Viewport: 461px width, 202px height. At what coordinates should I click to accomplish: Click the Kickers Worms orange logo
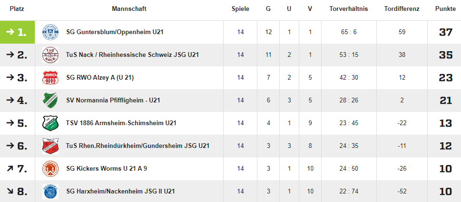[49, 168]
